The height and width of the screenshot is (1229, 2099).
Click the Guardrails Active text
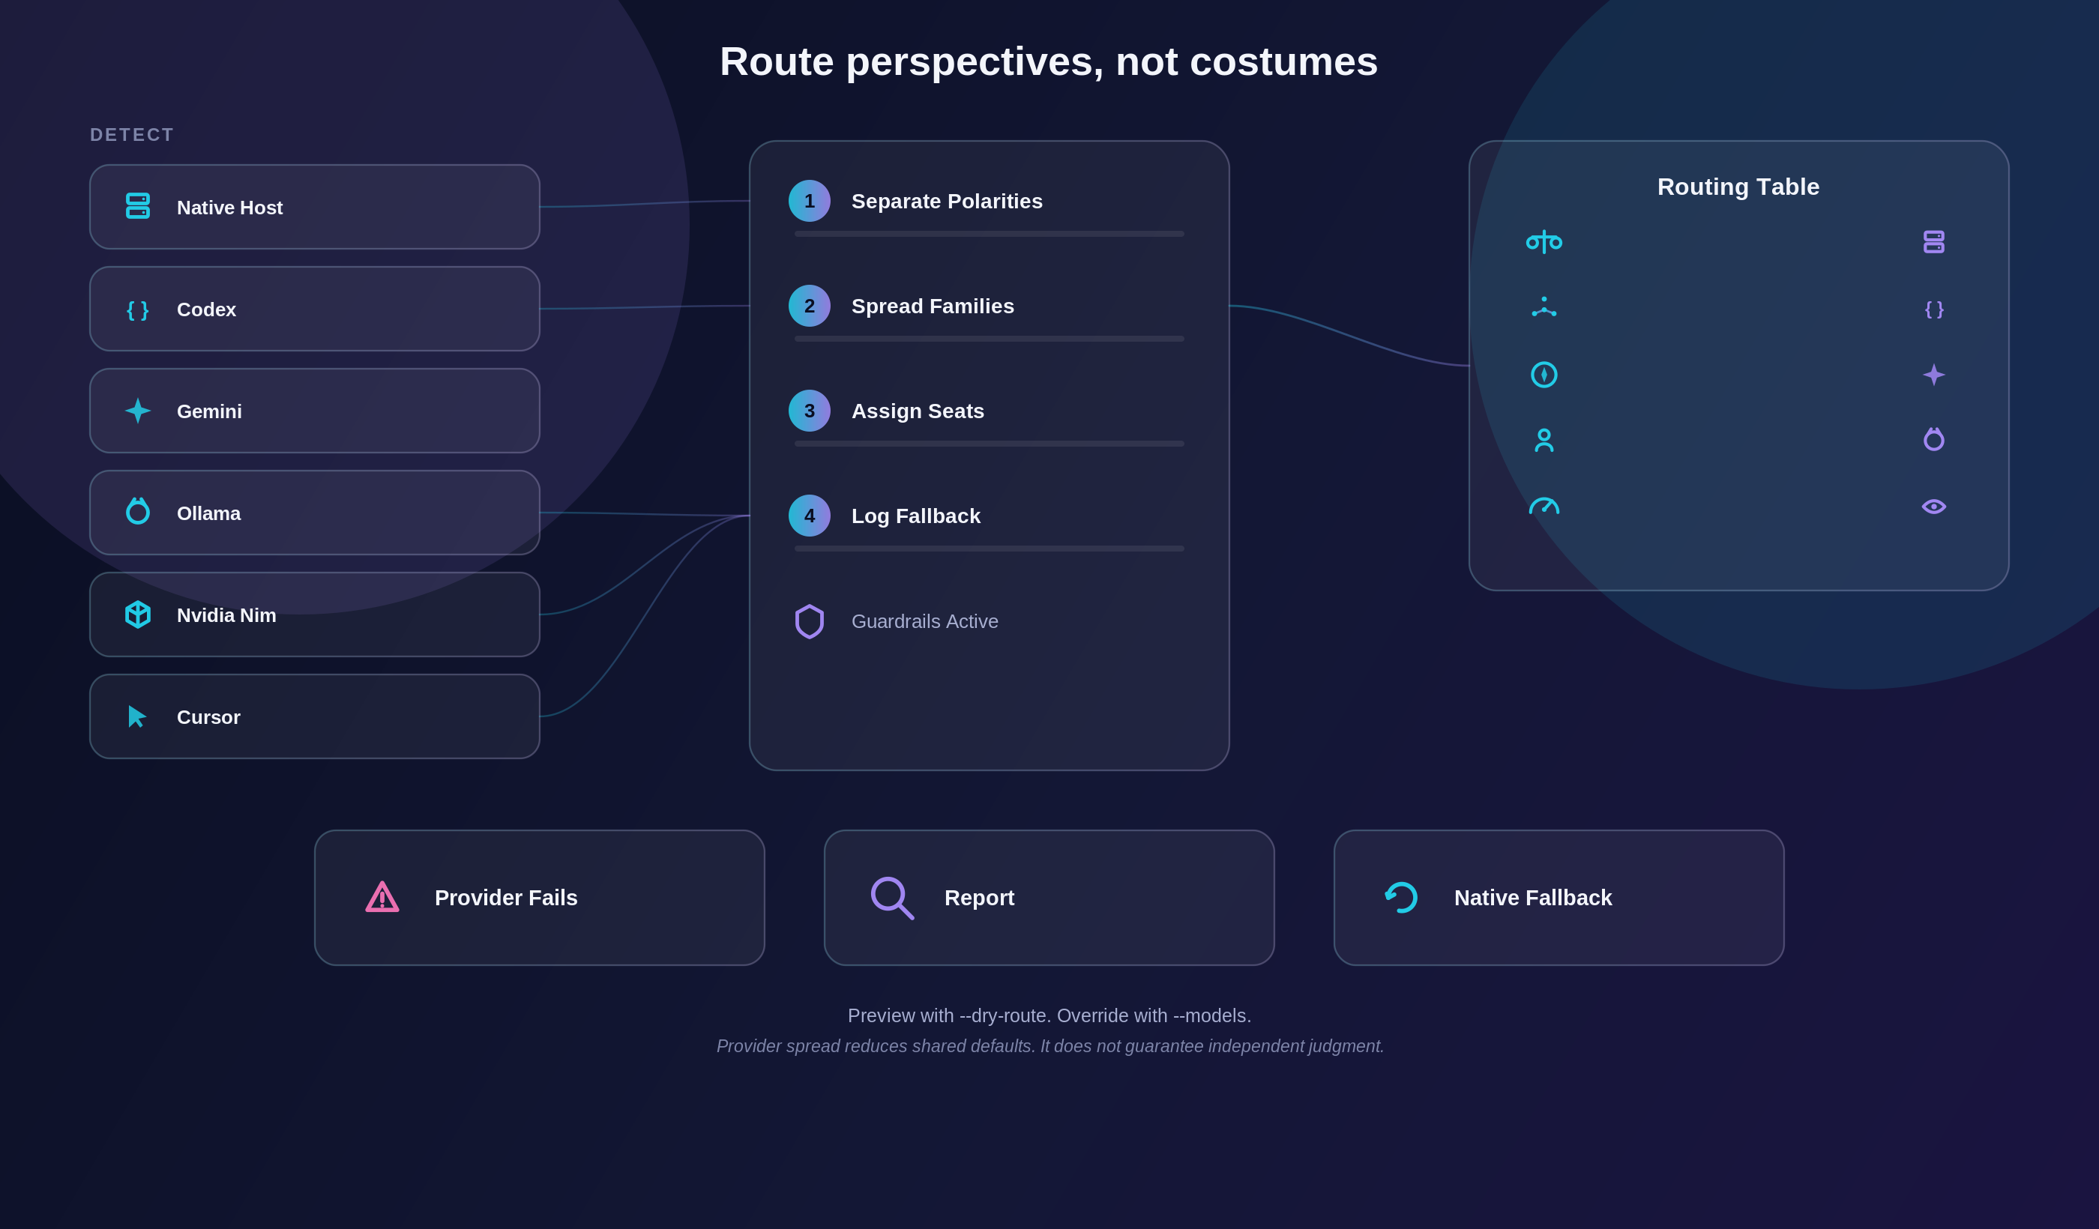(924, 621)
